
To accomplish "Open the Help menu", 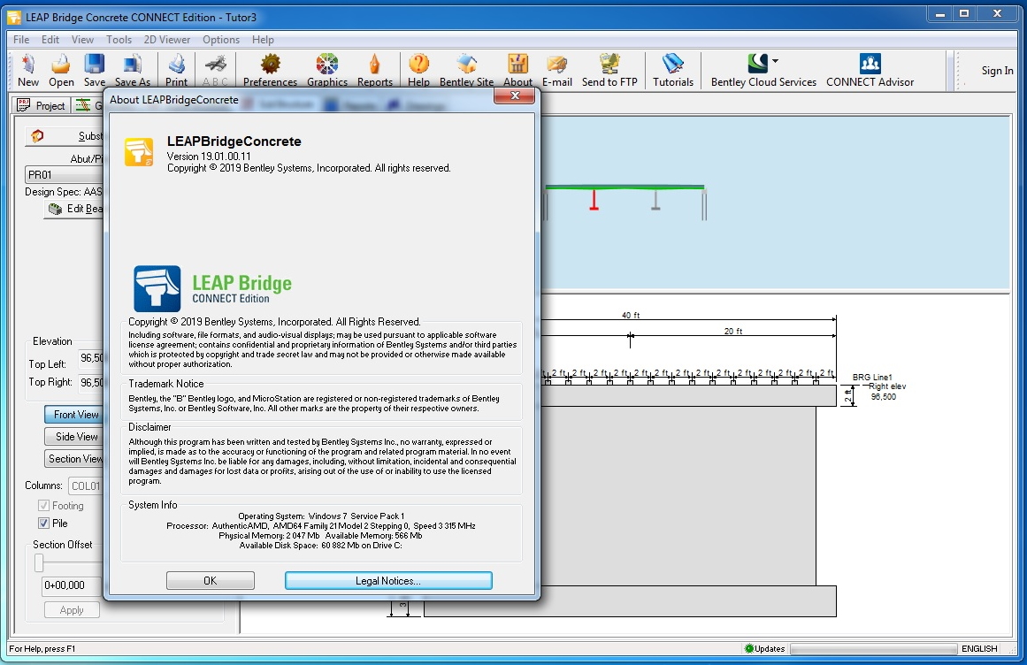I will coord(263,39).
